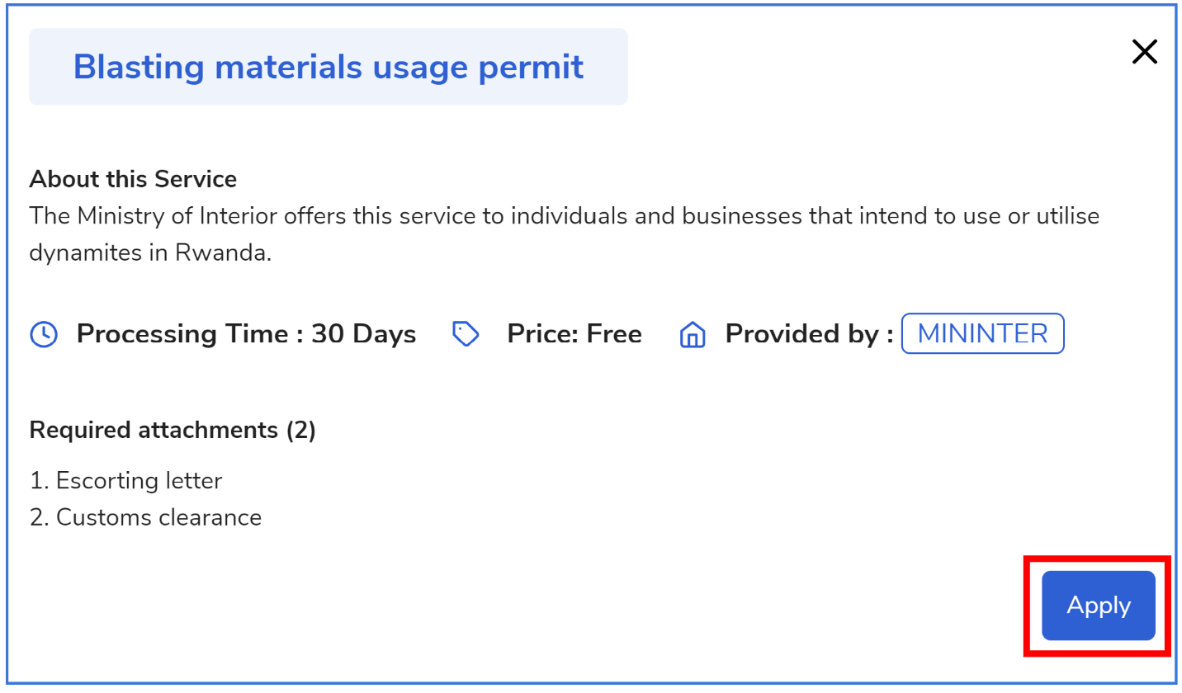Select the Escorting letter attachment item
This screenshot has width=1182, height=693.
[x=126, y=480]
